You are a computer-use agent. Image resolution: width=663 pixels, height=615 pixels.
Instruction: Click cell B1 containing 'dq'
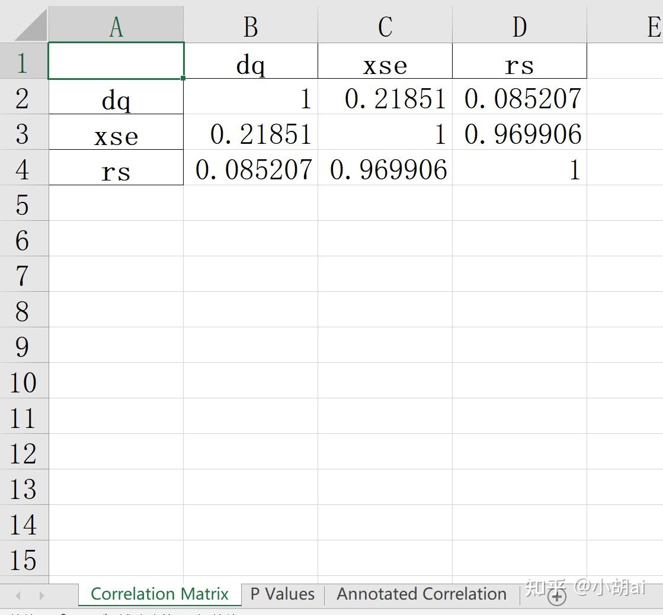[251, 61]
